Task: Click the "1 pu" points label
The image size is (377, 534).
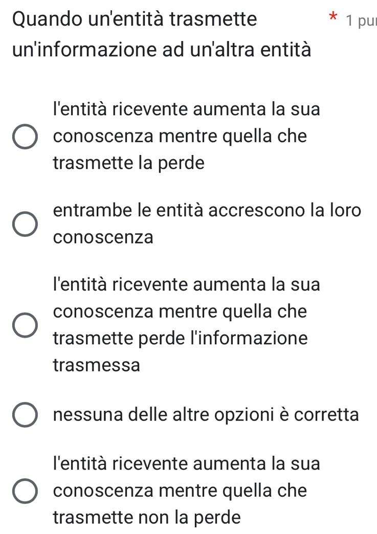Action: [361, 20]
